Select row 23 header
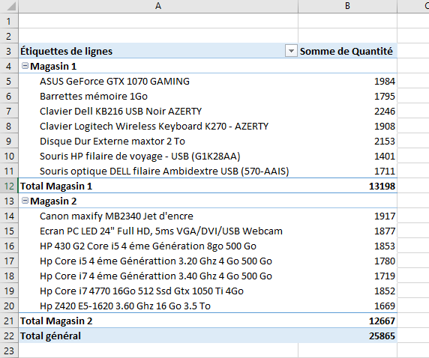This screenshot has width=429, height=358. pyautogui.click(x=9, y=351)
